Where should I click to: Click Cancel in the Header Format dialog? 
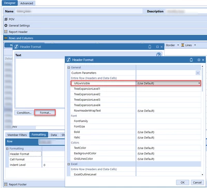(x=197, y=182)
